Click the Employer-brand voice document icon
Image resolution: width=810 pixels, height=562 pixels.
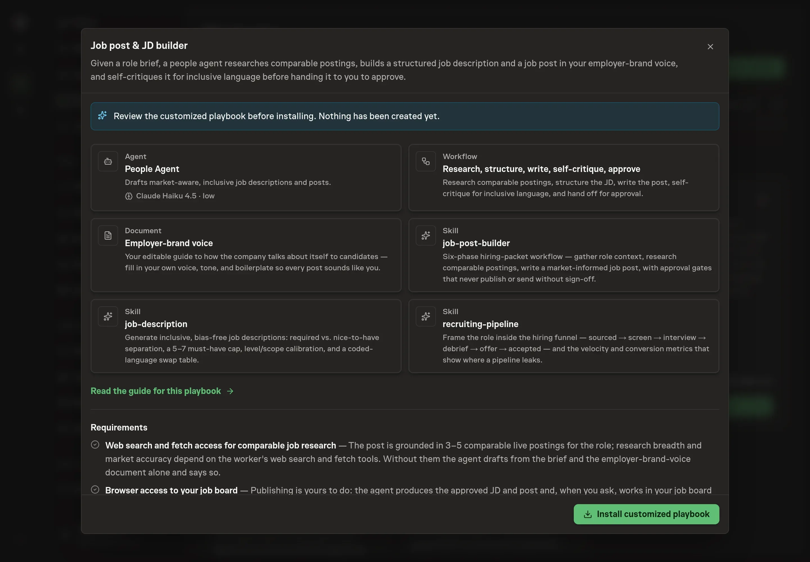[108, 235]
